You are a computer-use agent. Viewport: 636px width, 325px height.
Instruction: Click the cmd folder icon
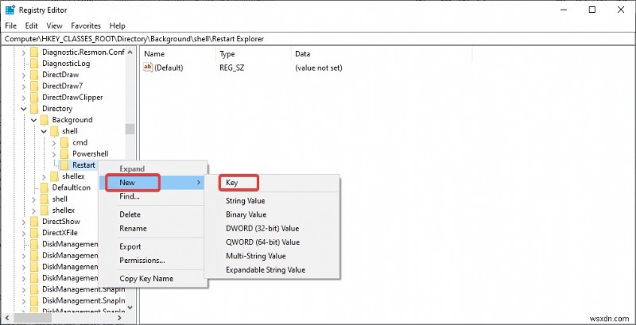tap(64, 143)
